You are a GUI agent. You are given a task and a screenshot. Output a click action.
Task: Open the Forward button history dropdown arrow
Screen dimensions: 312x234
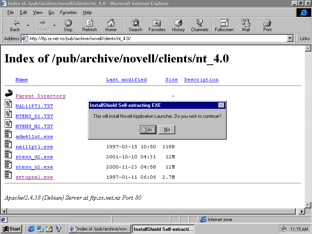[x=54, y=26]
